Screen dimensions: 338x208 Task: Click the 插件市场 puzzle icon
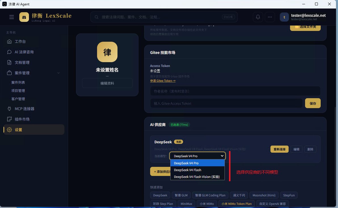[9, 119]
